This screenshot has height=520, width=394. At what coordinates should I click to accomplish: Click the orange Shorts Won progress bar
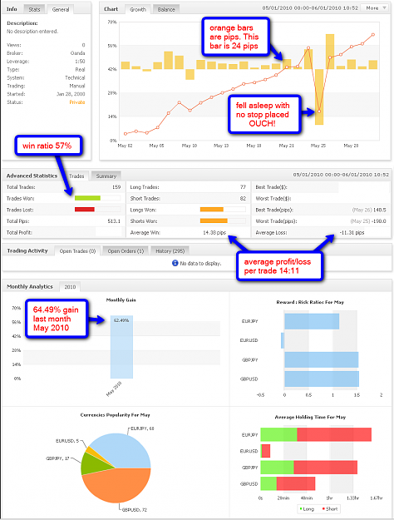pyautogui.click(x=214, y=220)
